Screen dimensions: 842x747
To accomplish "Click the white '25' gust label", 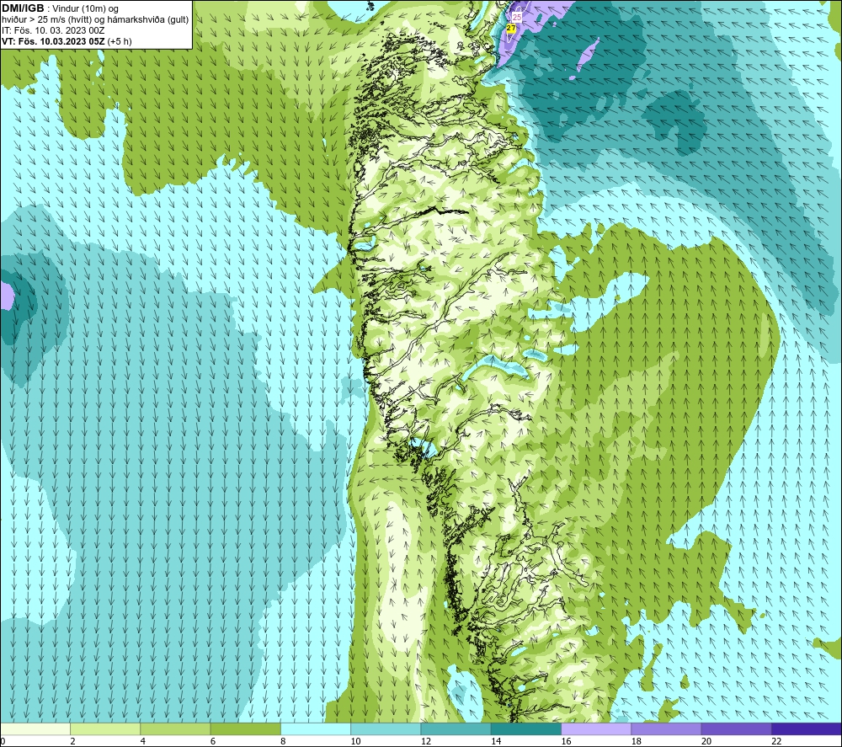I will tap(517, 17).
